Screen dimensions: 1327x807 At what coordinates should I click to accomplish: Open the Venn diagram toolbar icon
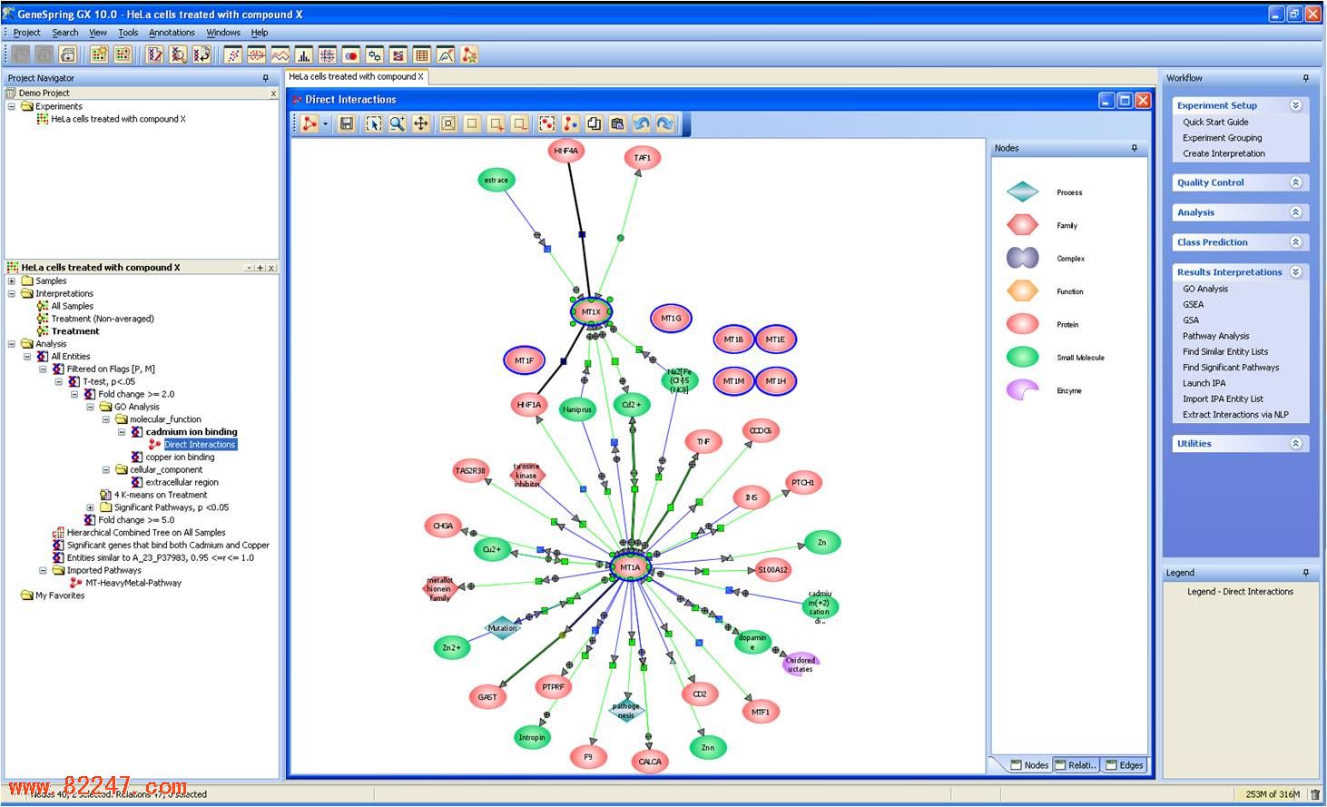pyautogui.click(x=350, y=55)
